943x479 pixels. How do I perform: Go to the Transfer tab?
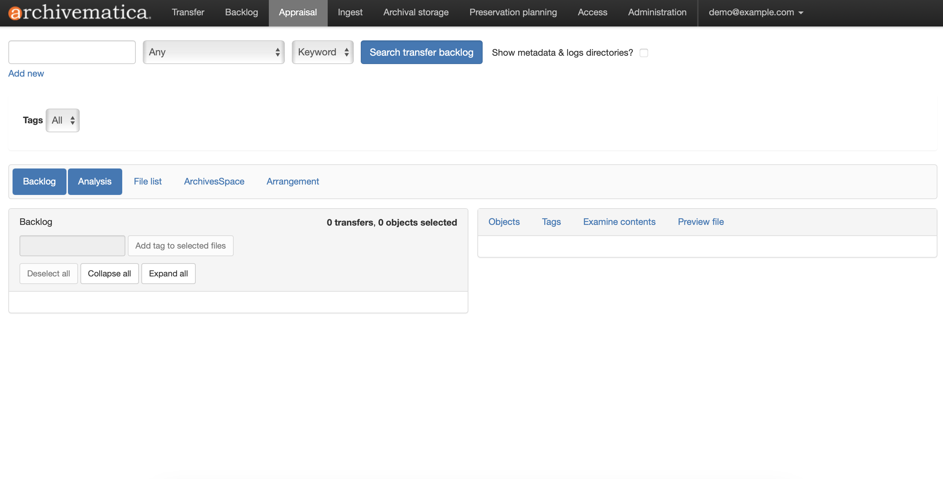pyautogui.click(x=188, y=13)
